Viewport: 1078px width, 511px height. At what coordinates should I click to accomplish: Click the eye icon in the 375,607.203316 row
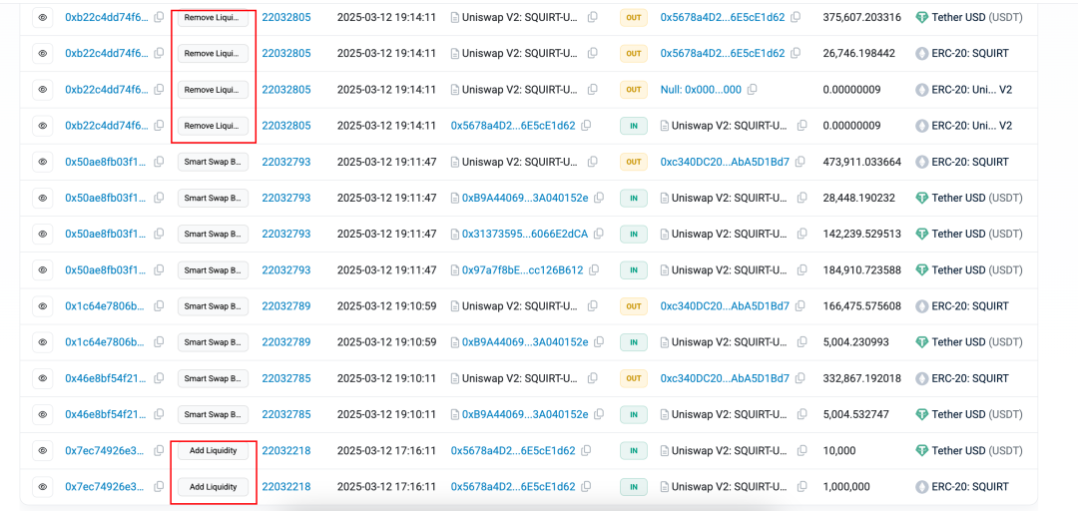pos(43,17)
